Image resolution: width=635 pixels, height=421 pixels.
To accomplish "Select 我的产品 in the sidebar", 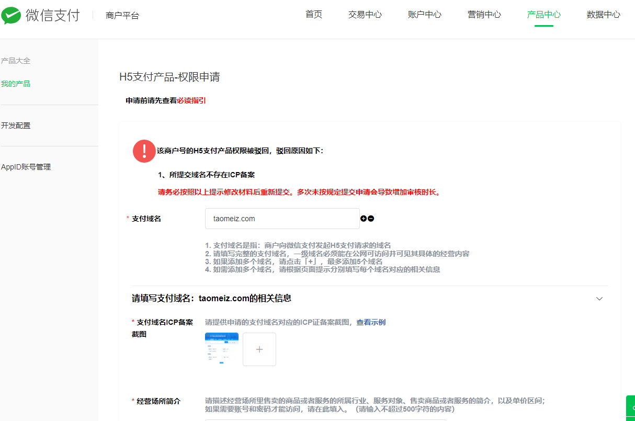I will click(16, 84).
